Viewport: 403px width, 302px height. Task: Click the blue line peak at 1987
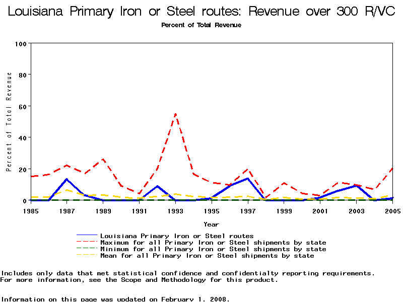67,179
